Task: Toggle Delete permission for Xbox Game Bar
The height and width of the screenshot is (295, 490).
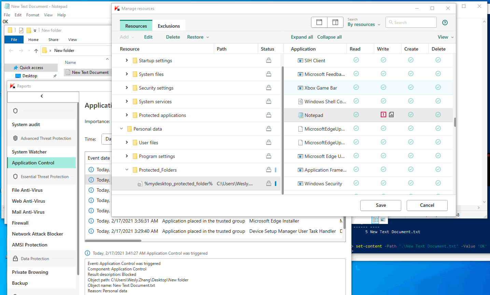Action: pos(438,87)
